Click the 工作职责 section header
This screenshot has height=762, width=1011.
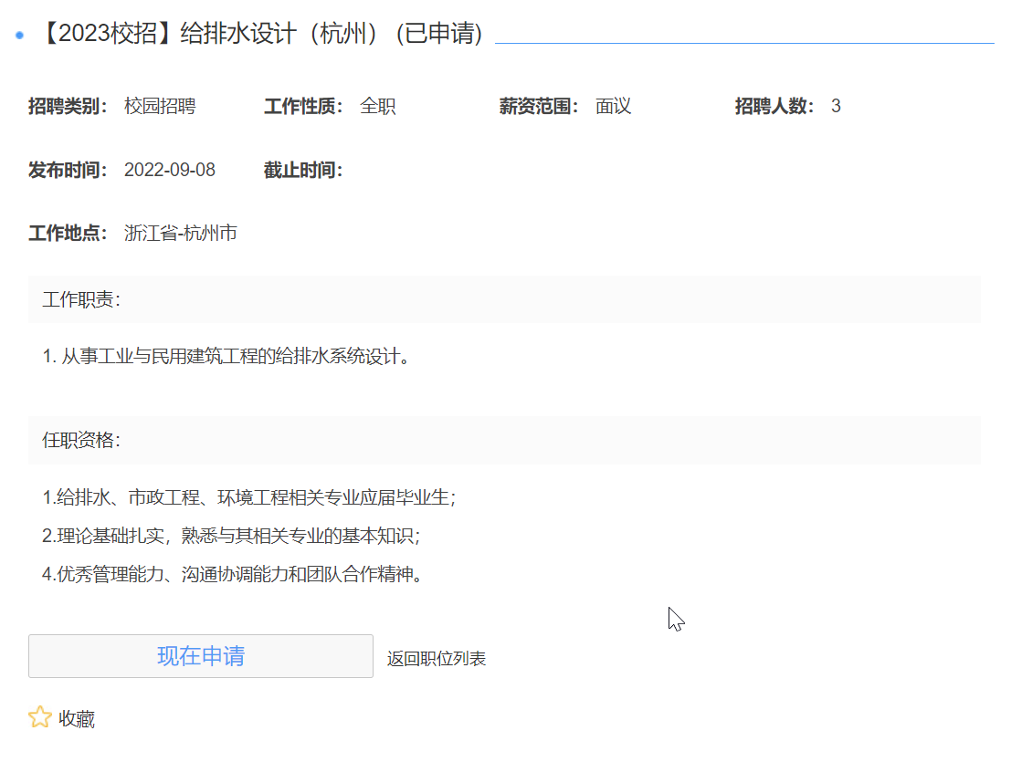point(504,299)
